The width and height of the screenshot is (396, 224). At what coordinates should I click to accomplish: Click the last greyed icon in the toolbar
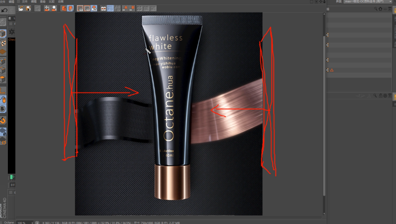154,8
